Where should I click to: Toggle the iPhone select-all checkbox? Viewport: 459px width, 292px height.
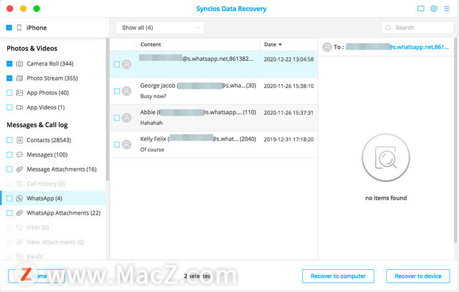9,27
